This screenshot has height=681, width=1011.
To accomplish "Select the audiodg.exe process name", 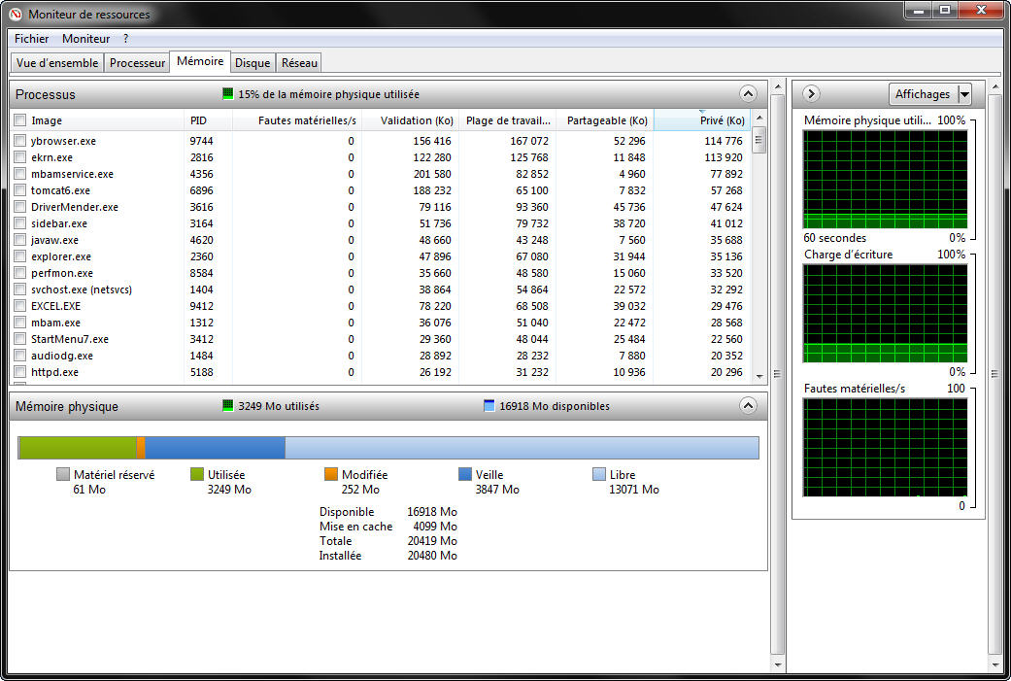I will (62, 356).
